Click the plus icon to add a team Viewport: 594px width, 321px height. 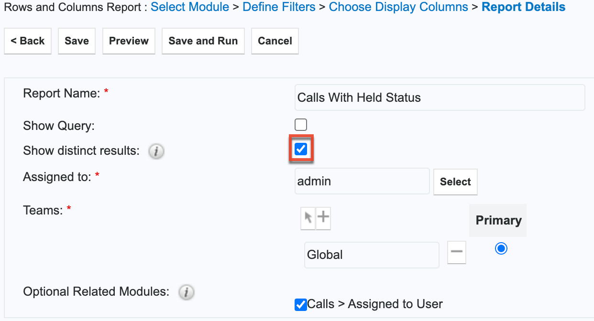coord(324,218)
